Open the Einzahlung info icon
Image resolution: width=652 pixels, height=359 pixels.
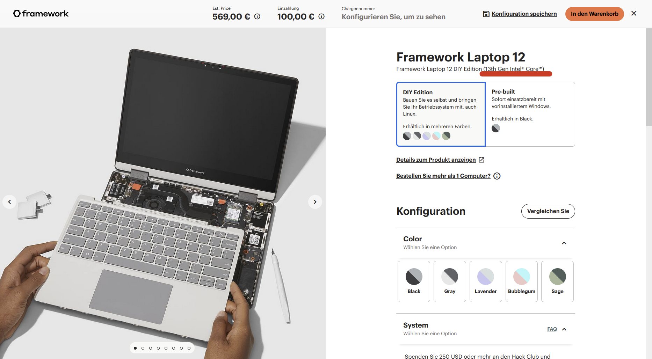[x=321, y=16]
